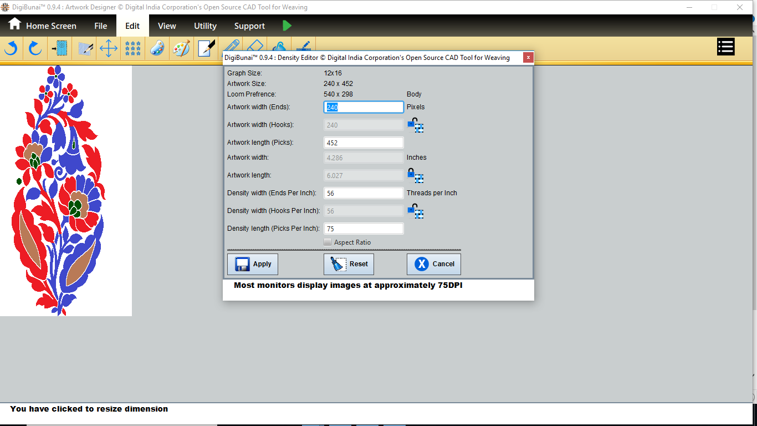Toggle lock next to Density width (Hooks Per Inch)
The width and height of the screenshot is (757, 426).
tap(415, 211)
